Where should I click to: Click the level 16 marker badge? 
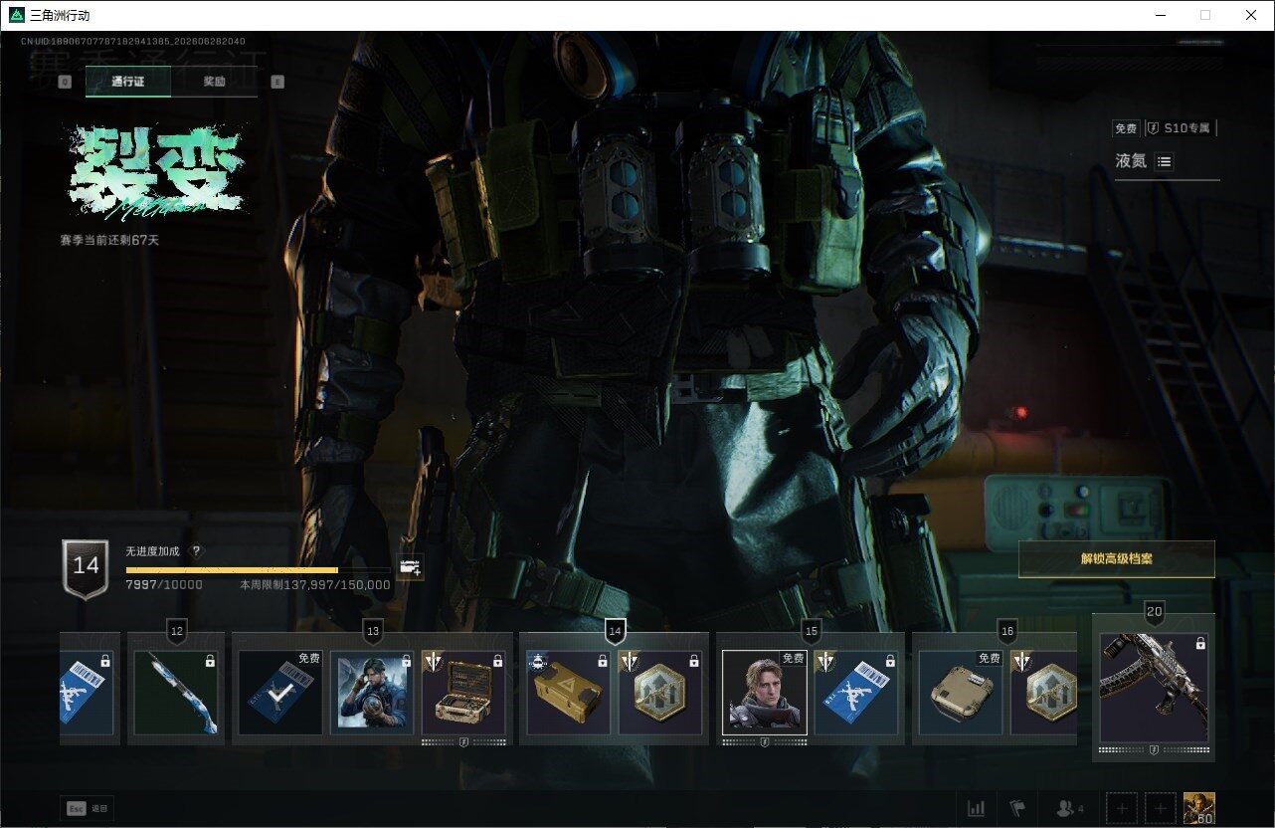coord(1007,631)
